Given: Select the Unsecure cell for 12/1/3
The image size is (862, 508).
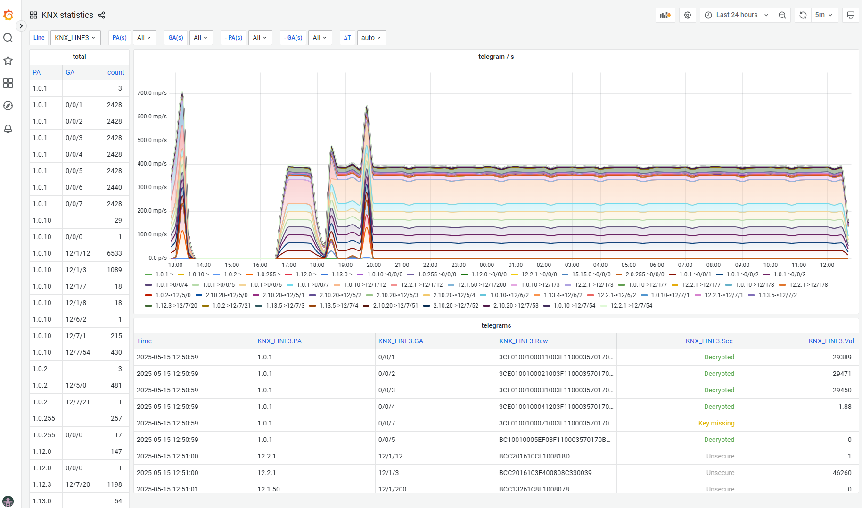Looking at the screenshot, I should click(677, 473).
